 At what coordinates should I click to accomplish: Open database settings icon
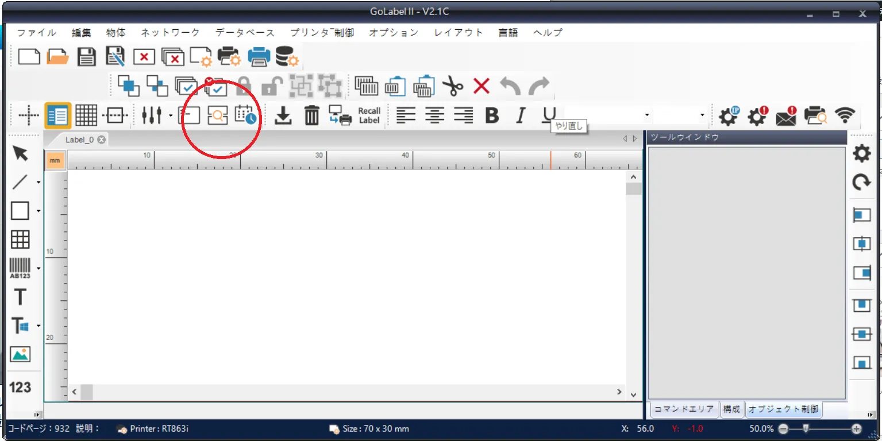(287, 57)
